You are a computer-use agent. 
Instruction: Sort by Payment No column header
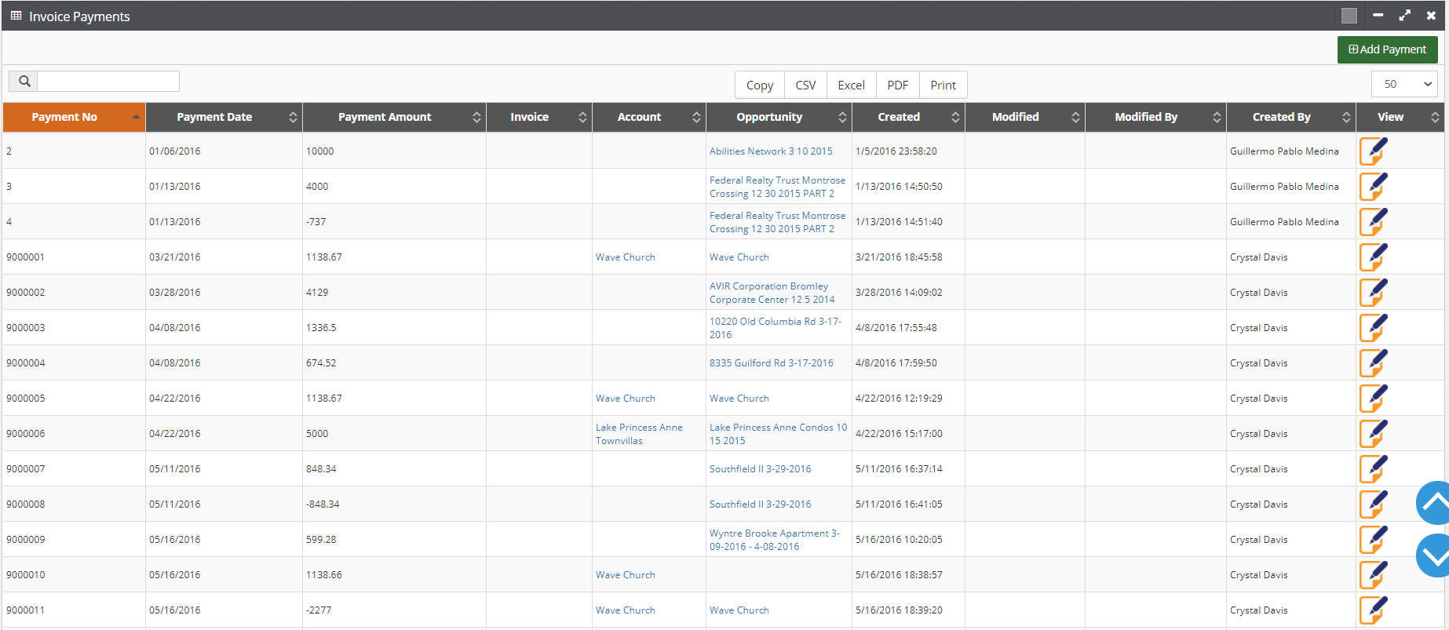[x=74, y=117]
